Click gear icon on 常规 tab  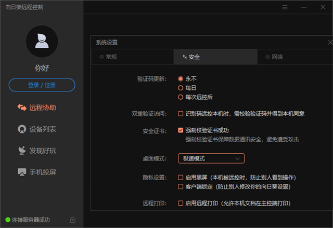[x=102, y=57]
